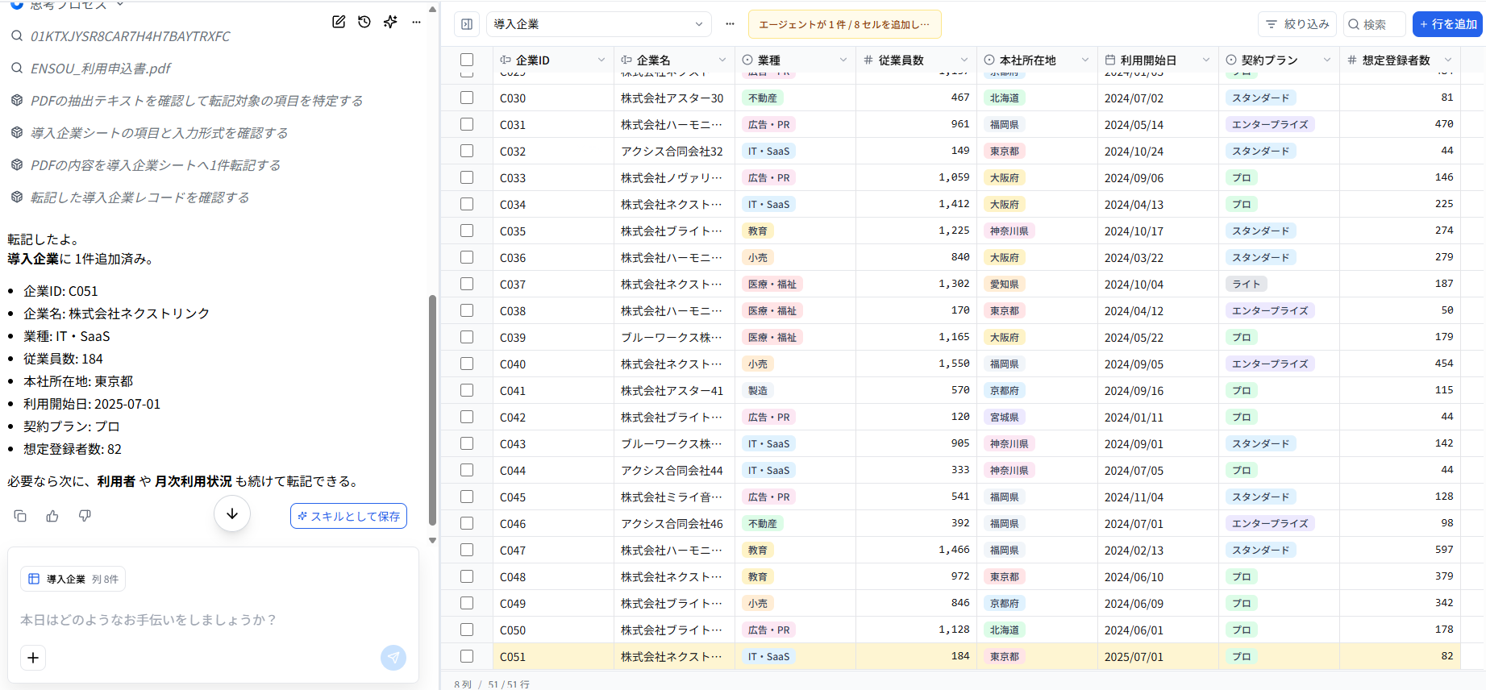Toggle the select-all rows checkbox in header
The height and width of the screenshot is (690, 1486).
[x=467, y=60]
